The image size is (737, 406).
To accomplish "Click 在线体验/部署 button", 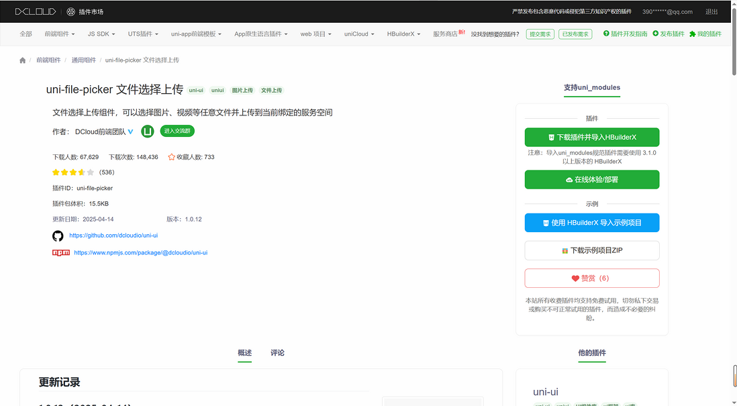I will click(x=592, y=179).
